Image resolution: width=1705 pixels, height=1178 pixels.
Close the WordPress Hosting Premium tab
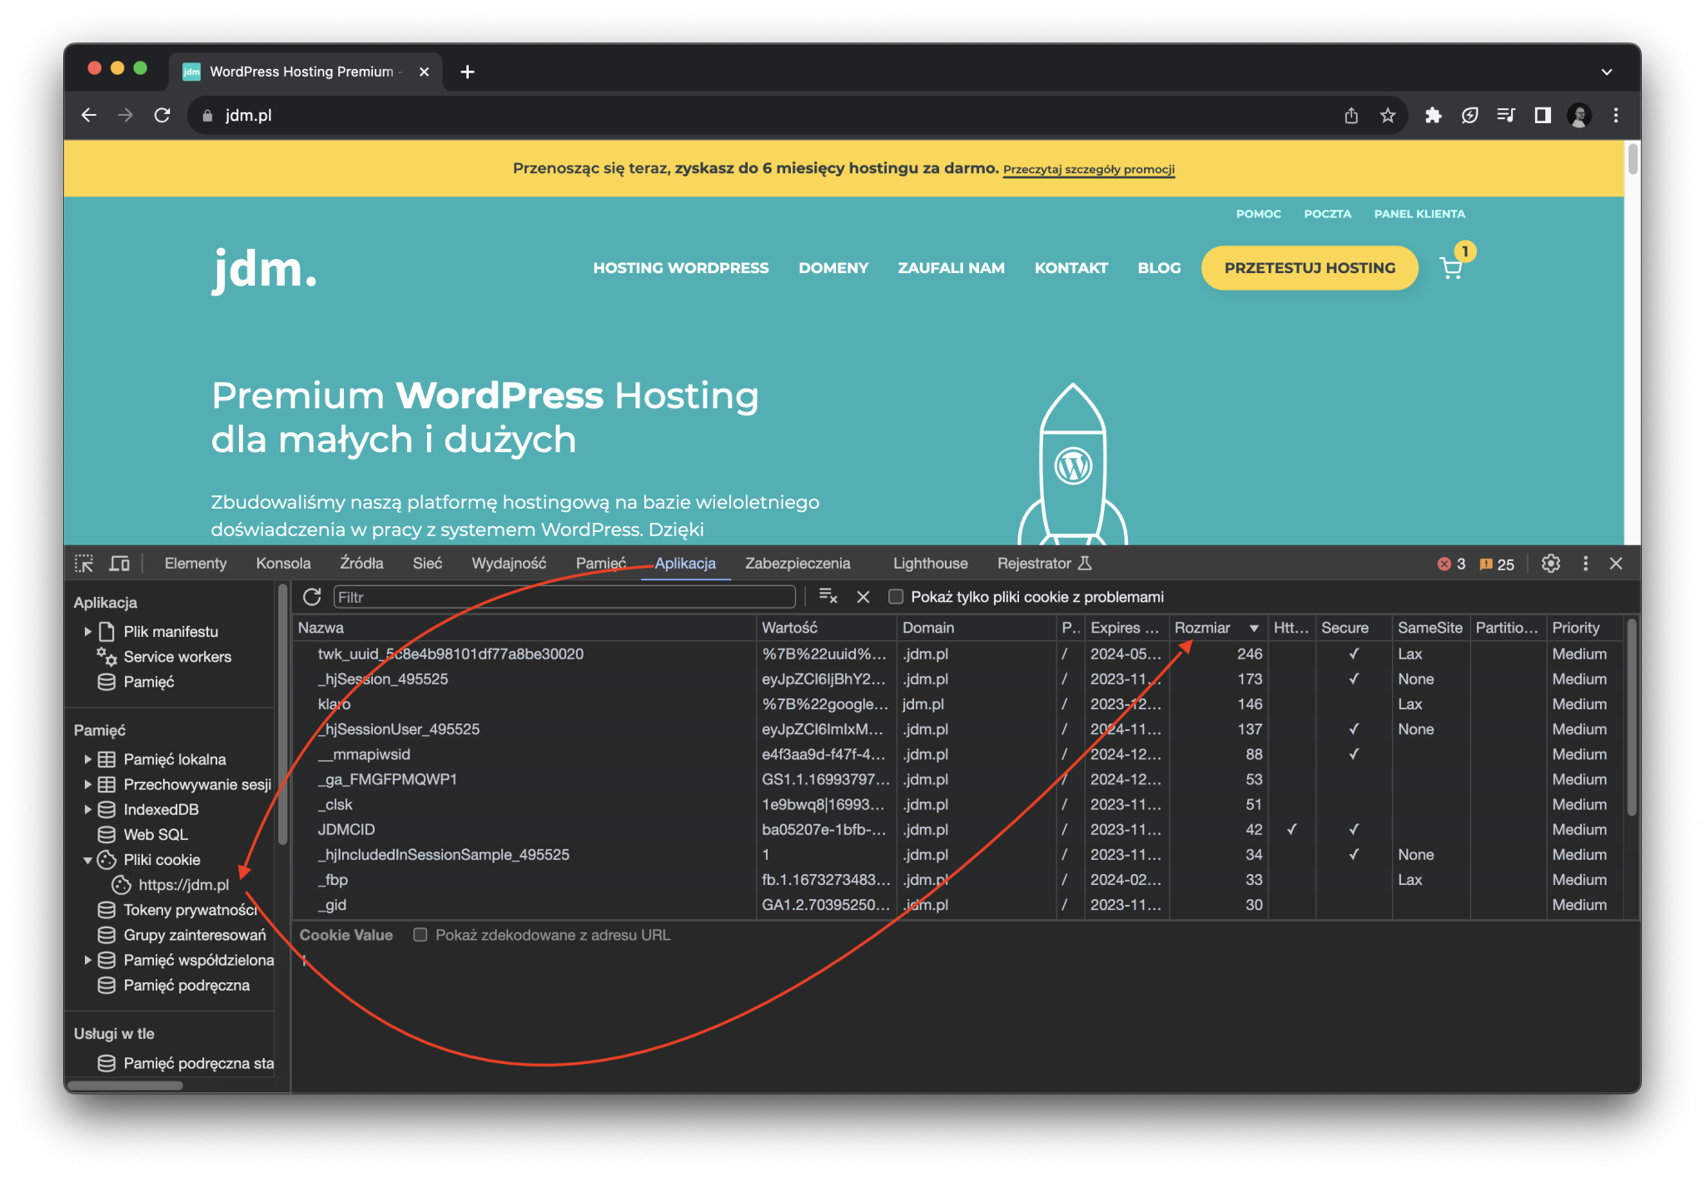425,72
